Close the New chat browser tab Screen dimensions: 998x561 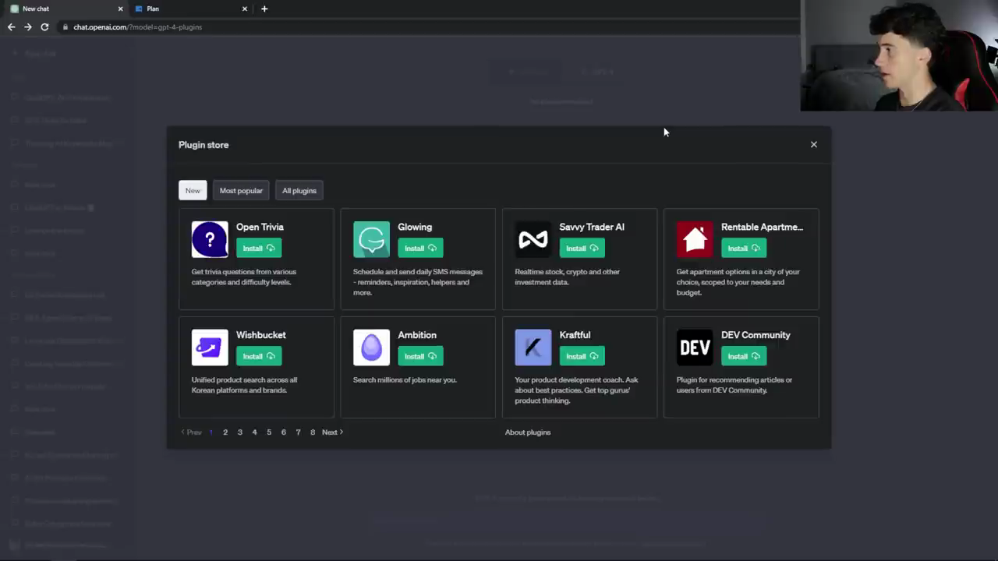pos(120,9)
